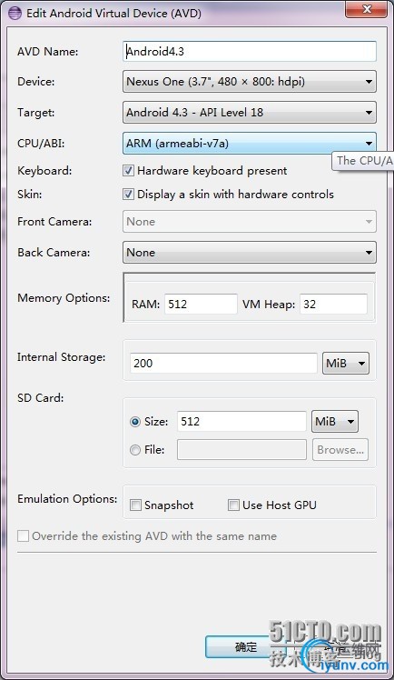Screen dimensions: 394x680
Task: Click the 确定 confirm button
Action: [245, 647]
